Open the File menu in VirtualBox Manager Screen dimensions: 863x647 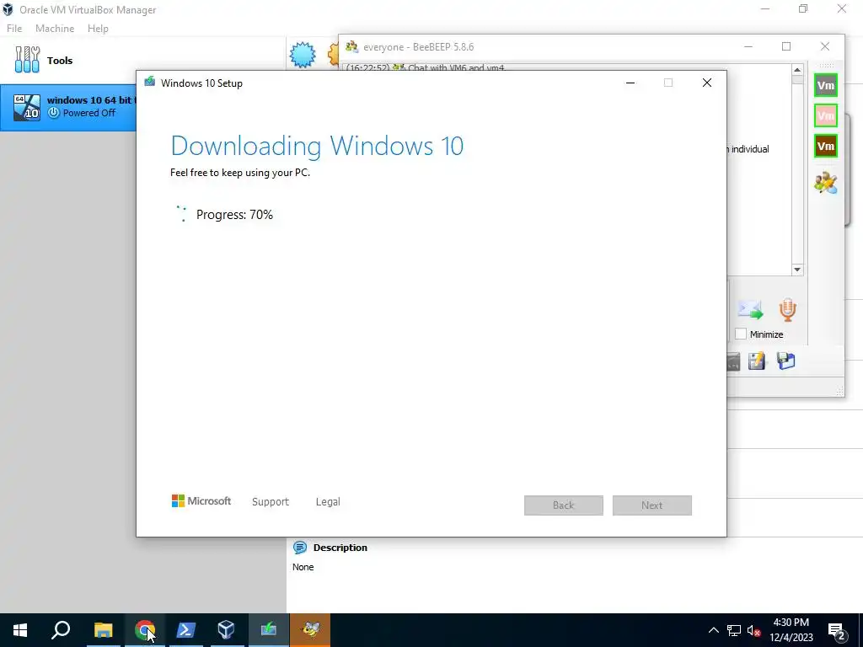click(14, 29)
